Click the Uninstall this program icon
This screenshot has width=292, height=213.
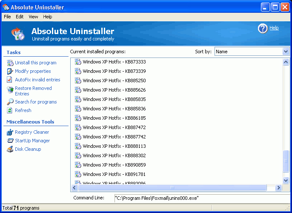tap(11, 63)
